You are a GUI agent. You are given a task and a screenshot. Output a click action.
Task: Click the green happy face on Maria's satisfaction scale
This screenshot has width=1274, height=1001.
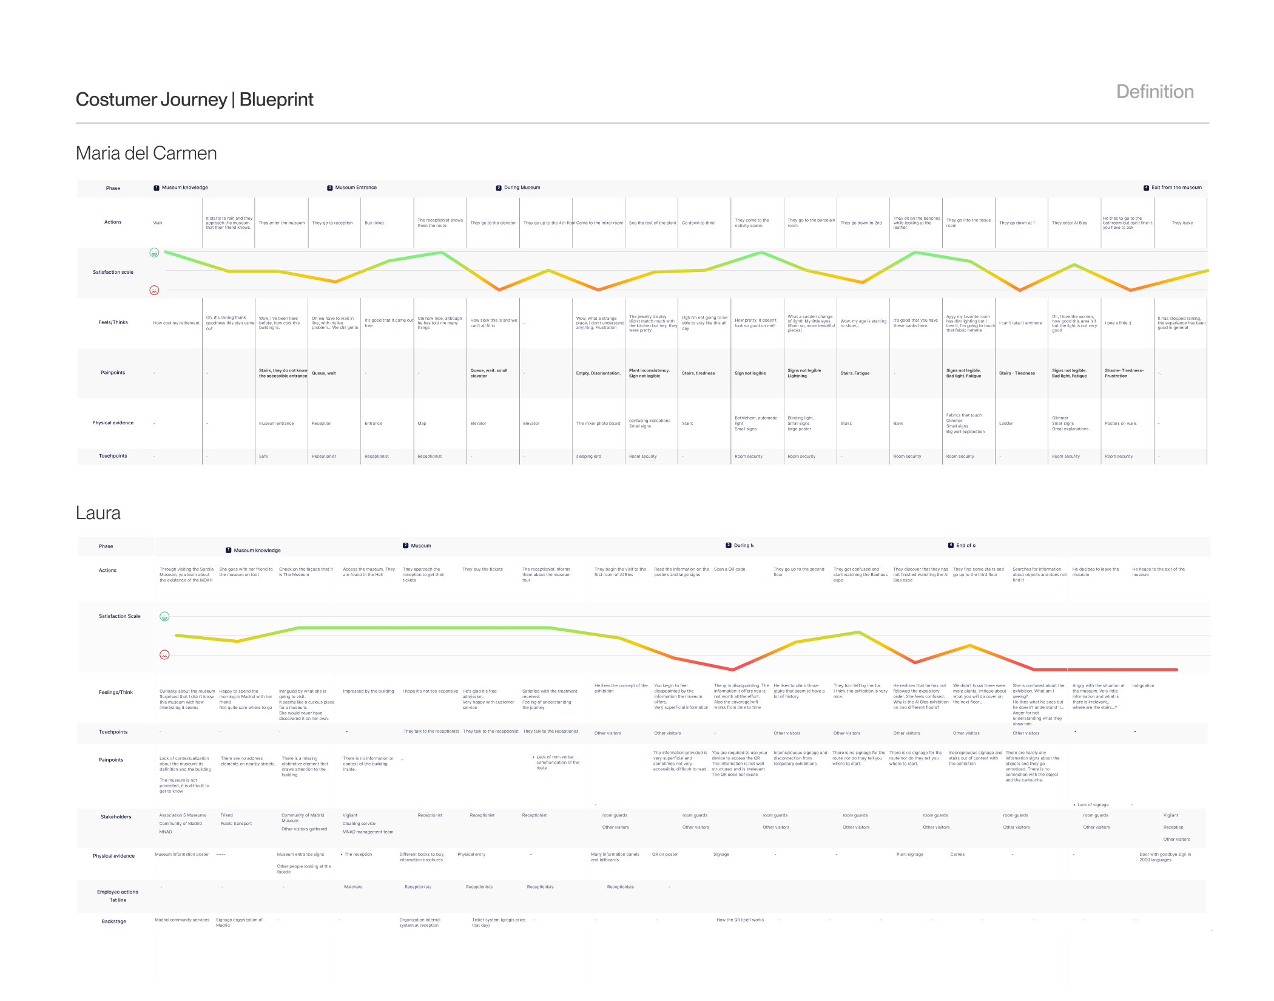tap(155, 253)
